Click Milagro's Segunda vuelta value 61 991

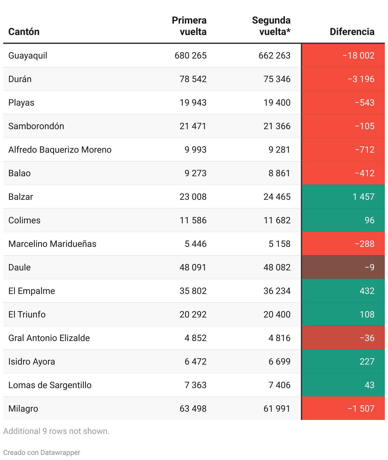point(277,409)
